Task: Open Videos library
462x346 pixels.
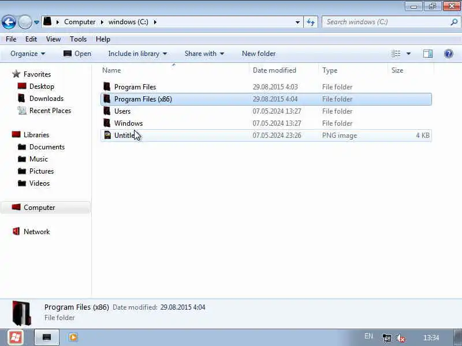Action: [x=39, y=183]
